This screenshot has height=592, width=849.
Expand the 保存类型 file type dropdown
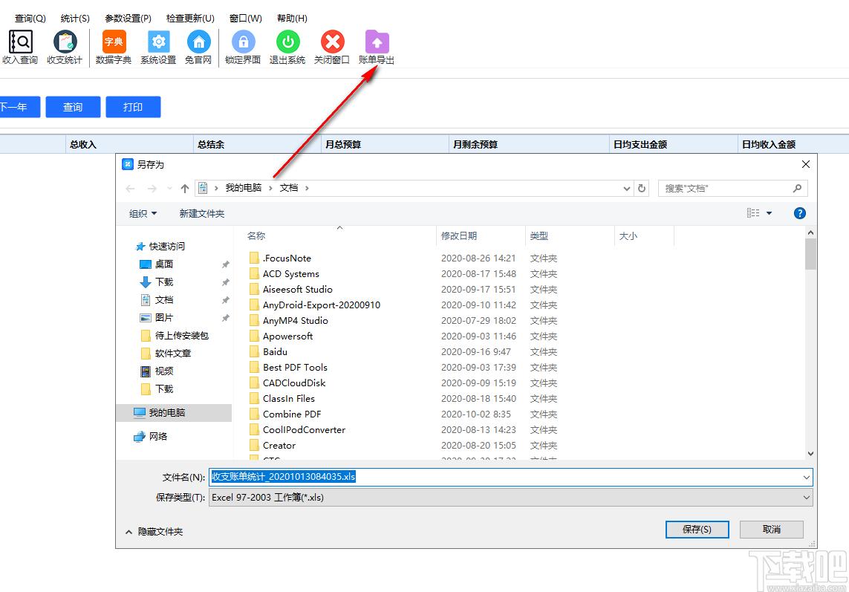pos(807,497)
